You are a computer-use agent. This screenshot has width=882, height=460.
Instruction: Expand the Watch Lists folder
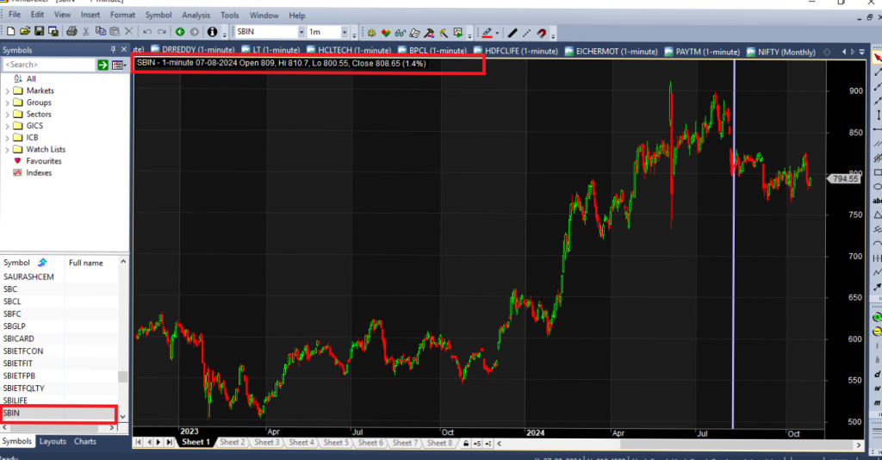coord(7,150)
